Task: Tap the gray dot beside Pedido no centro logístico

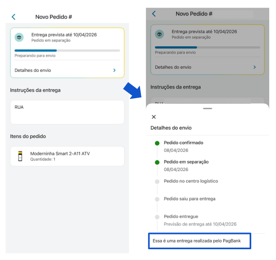Action: click(157, 181)
